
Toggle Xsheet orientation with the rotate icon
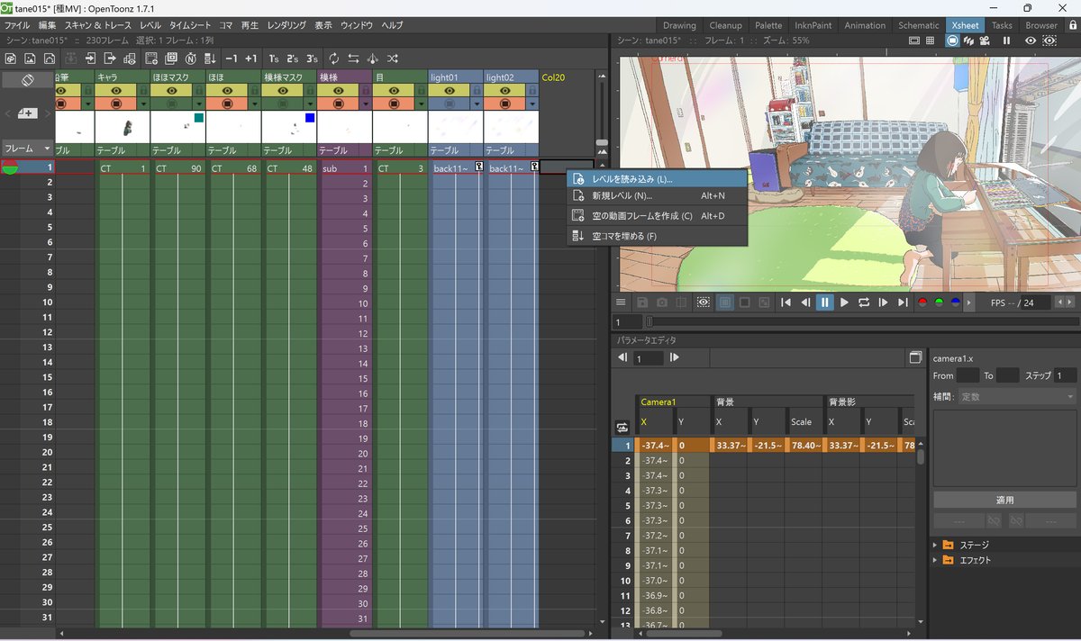(27, 80)
